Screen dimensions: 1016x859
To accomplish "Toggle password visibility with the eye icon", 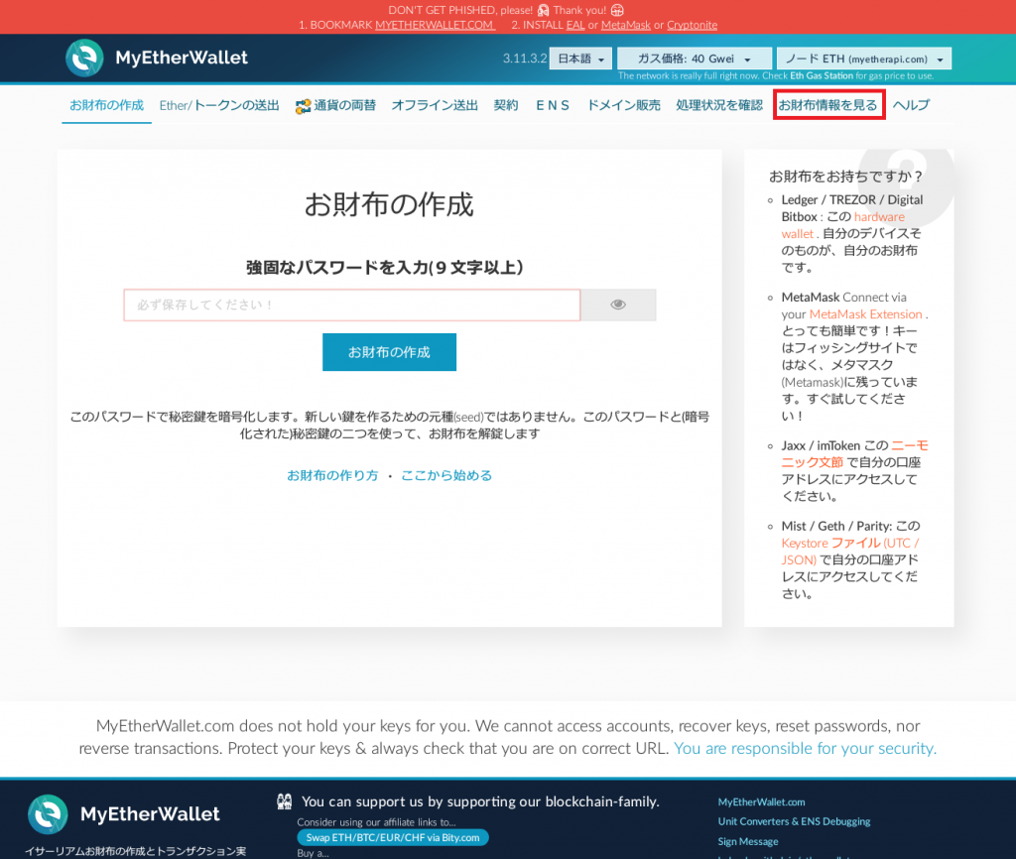I will (x=617, y=305).
